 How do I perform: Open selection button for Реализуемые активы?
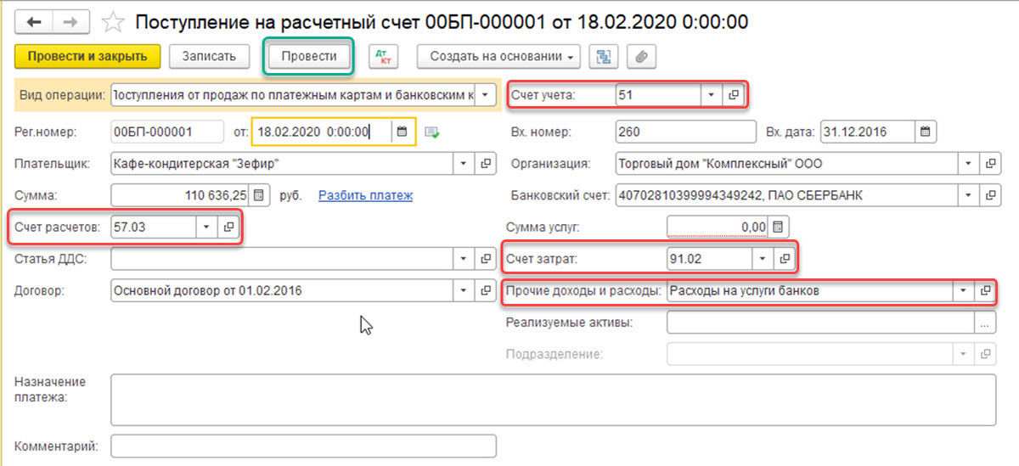click(x=985, y=323)
